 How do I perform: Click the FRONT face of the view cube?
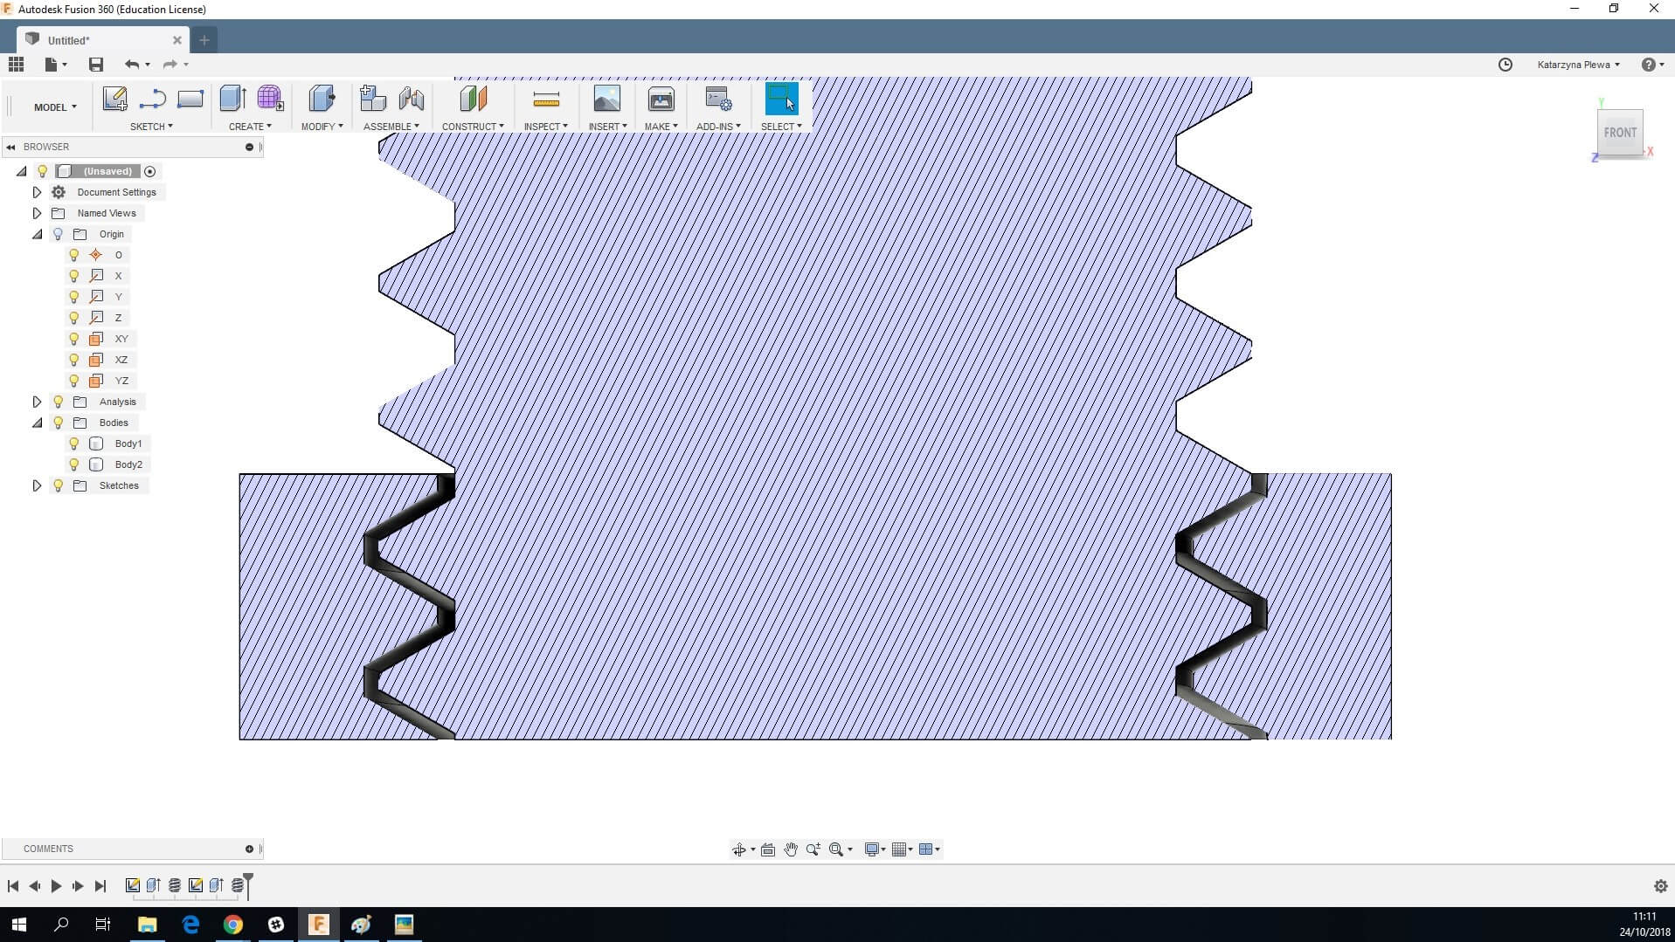coord(1619,133)
